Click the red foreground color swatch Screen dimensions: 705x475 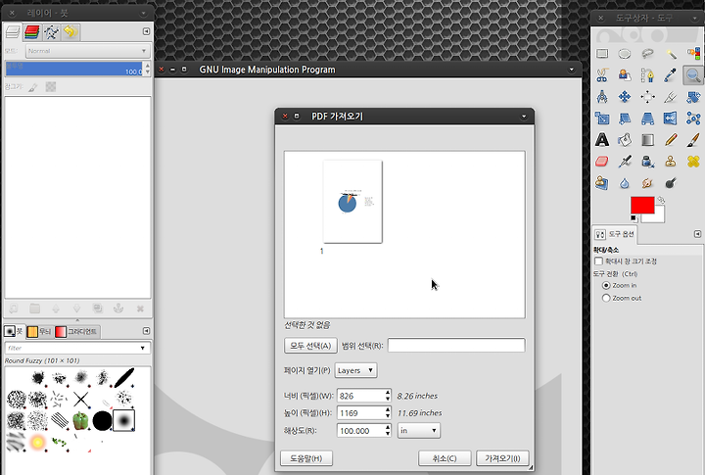click(642, 206)
